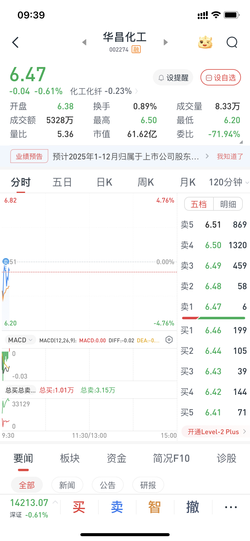Tap the buy/sell ratio bar
250x541 pixels.
213,318
